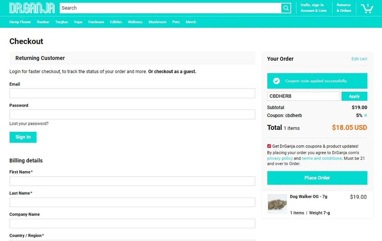Click the Place Order button
382x241 pixels.
(x=317, y=178)
